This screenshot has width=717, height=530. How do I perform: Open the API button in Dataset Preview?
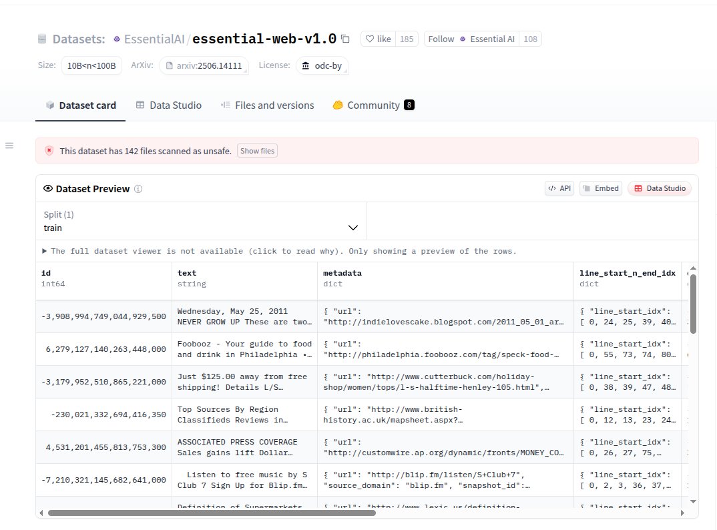(x=559, y=188)
